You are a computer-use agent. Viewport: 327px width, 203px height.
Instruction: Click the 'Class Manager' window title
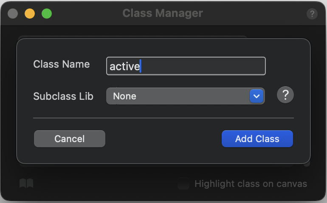coord(163,13)
